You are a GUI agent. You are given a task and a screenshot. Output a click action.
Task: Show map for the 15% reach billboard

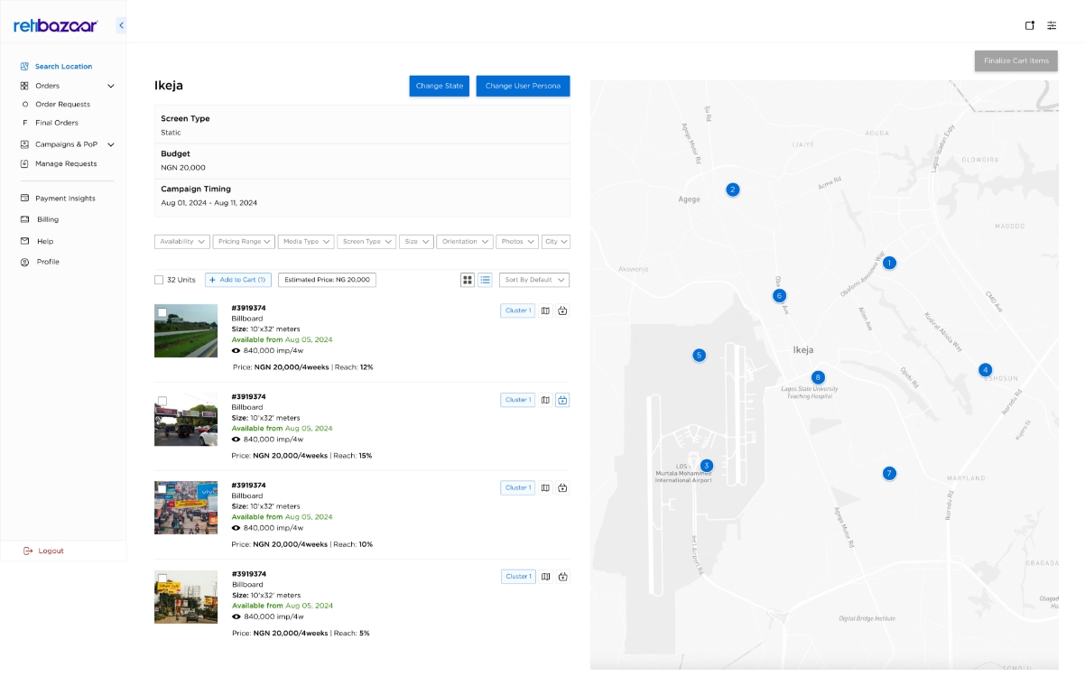pyautogui.click(x=545, y=400)
